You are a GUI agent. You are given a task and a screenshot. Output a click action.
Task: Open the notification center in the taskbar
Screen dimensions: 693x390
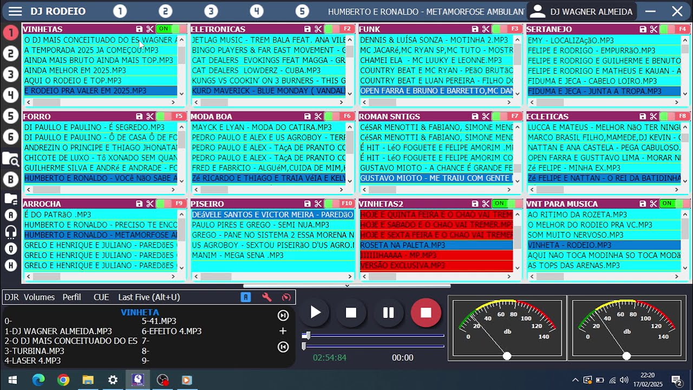coord(676,380)
